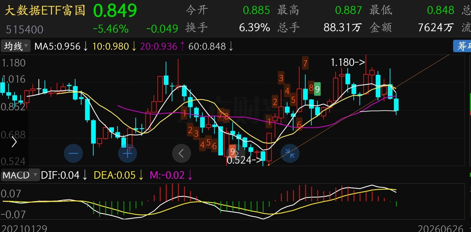This screenshot has height=232, width=471.
Task: Tap the DIF:0.04 MACD value
Action: click(64, 175)
